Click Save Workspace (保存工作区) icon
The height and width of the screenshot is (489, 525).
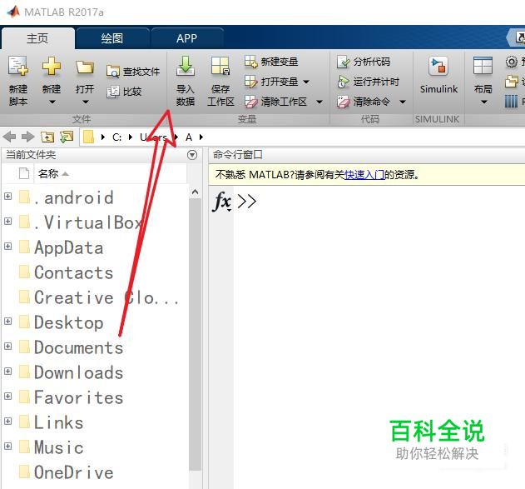click(220, 66)
